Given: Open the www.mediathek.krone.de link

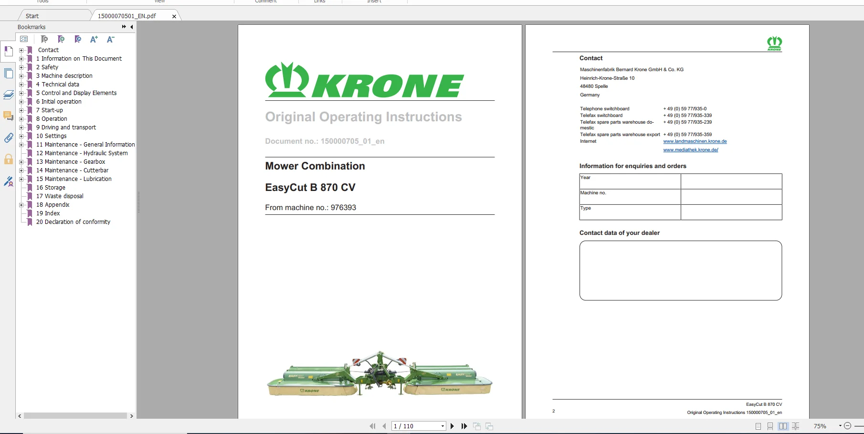Looking at the screenshot, I should coord(691,150).
